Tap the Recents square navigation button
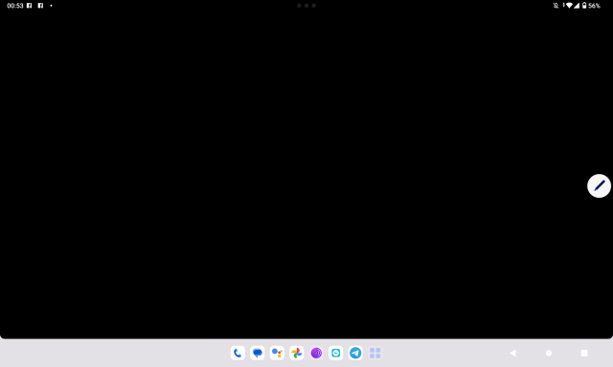Viewport: 613px width, 367px height. [x=584, y=353]
